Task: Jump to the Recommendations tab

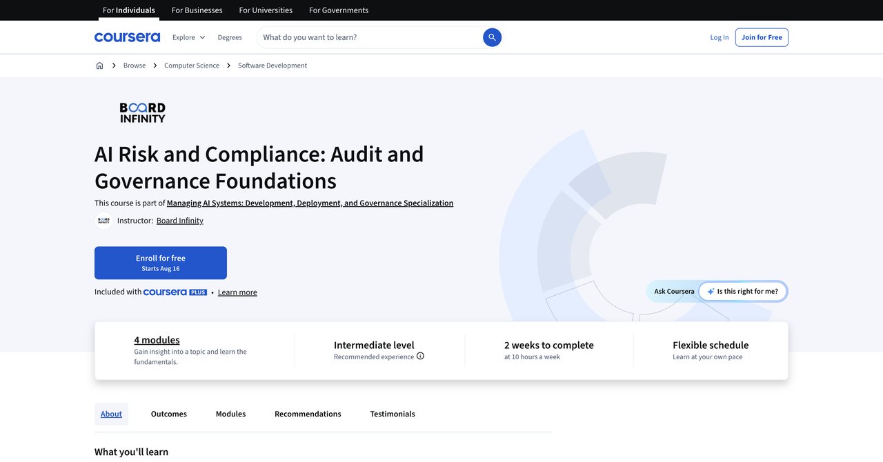Action: 308,414
